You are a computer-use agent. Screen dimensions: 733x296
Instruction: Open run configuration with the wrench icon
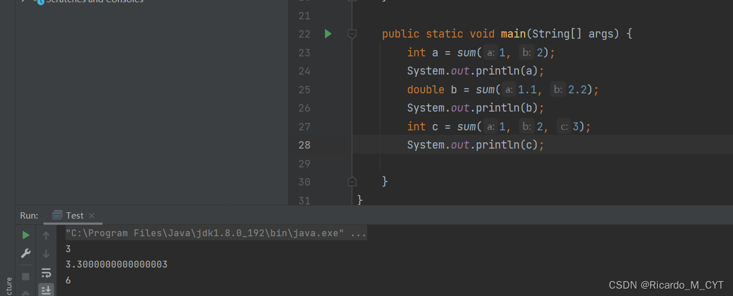click(x=26, y=253)
